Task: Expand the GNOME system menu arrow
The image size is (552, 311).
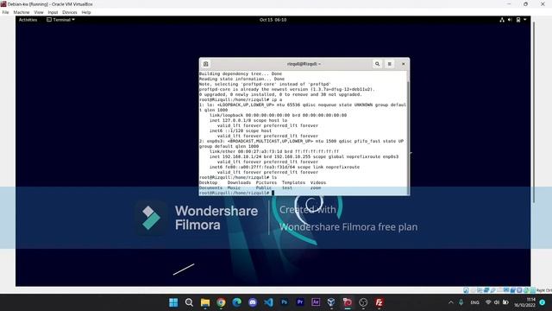Action: click(525, 20)
